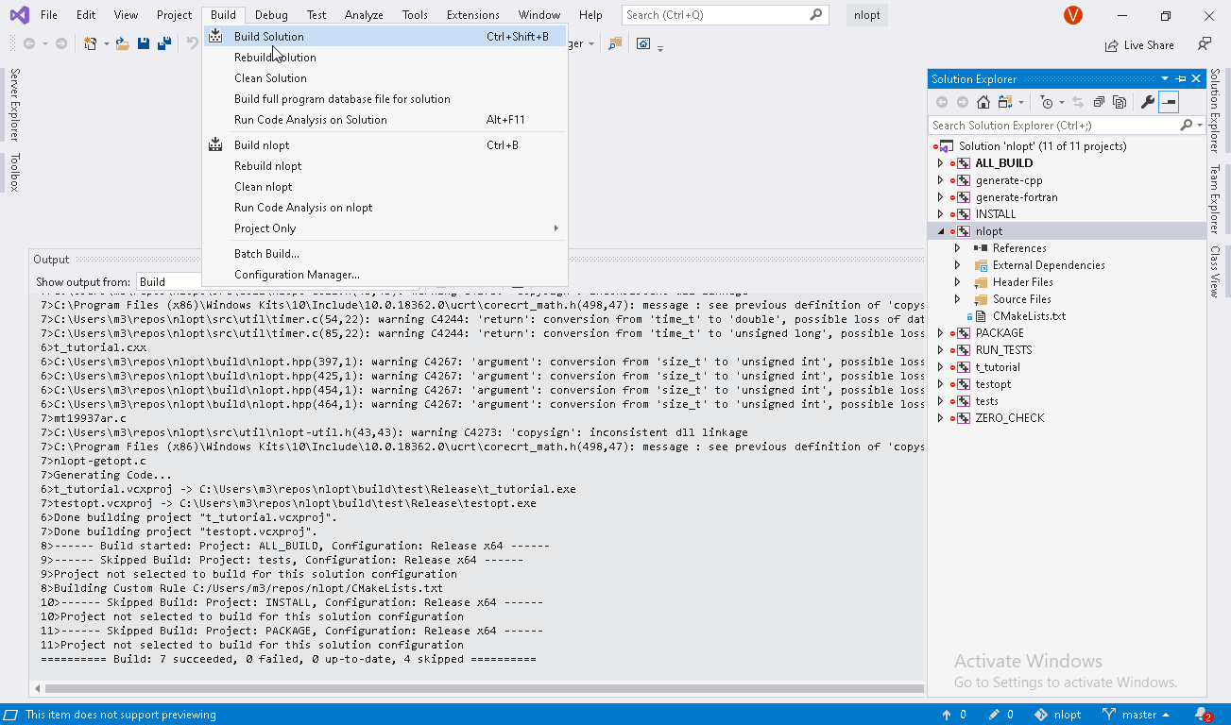Image resolution: width=1231 pixels, height=725 pixels.
Task: Select CMakeLists.txt under nlopt project
Action: (1029, 316)
